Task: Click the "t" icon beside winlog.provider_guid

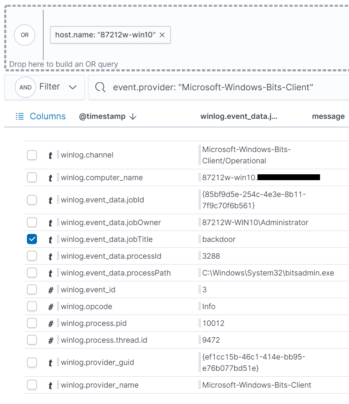Action: coord(50,362)
